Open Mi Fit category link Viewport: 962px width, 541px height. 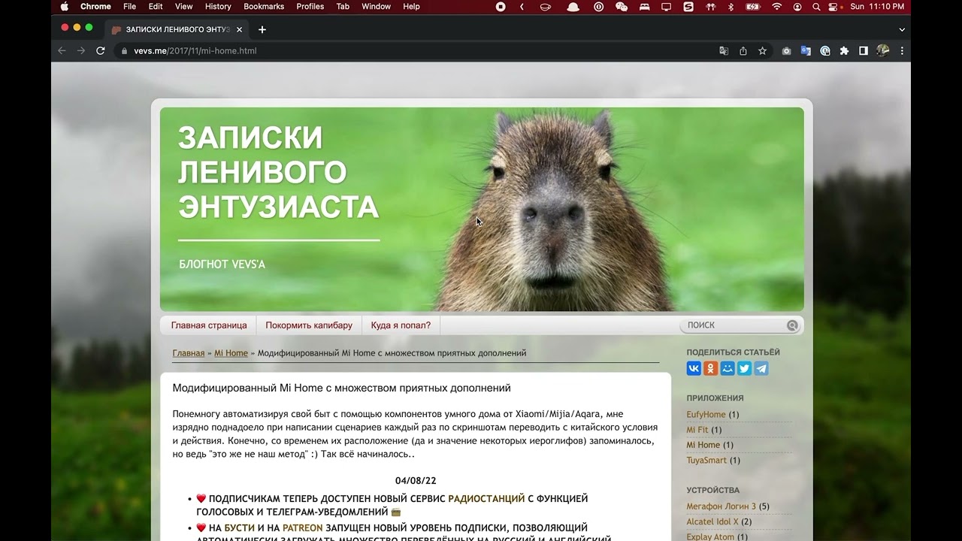point(697,430)
